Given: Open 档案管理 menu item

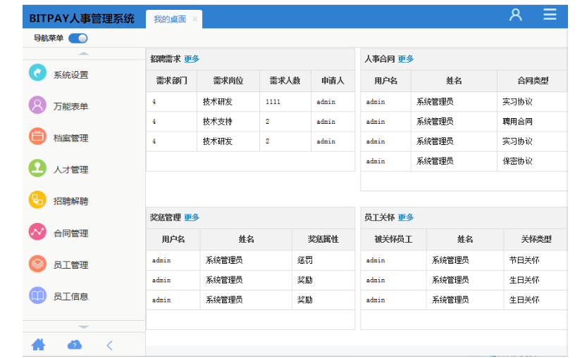Looking at the screenshot, I should pos(70,139).
